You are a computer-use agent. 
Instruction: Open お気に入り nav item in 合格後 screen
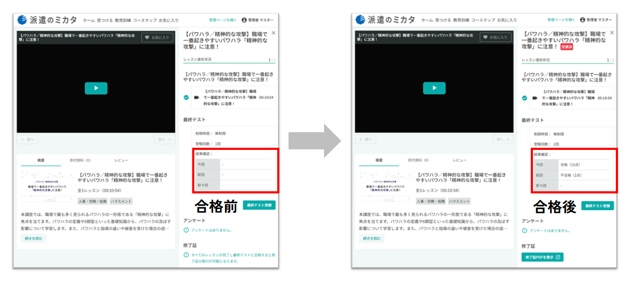(x=507, y=20)
